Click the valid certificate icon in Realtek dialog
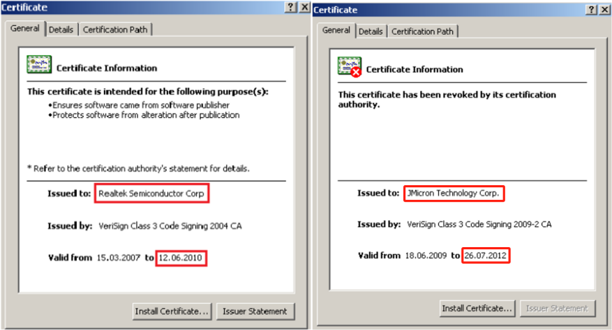Screen dimensions: 612x330 pyautogui.click(x=38, y=65)
